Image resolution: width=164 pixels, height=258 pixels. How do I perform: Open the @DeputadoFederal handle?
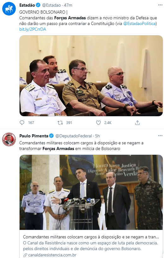point(74,136)
